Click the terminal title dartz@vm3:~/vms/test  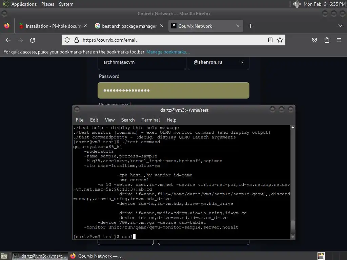(x=184, y=110)
